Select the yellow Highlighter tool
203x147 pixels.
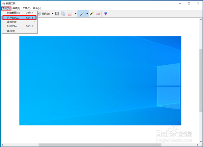point(92,14)
